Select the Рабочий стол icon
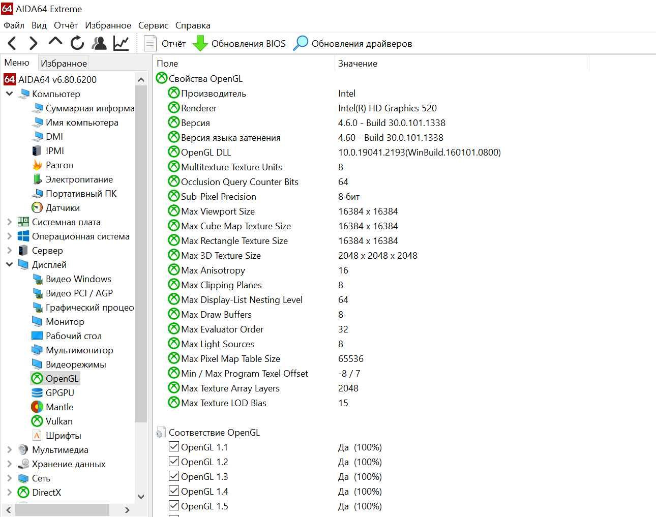The height and width of the screenshot is (517, 656). pos(37,336)
